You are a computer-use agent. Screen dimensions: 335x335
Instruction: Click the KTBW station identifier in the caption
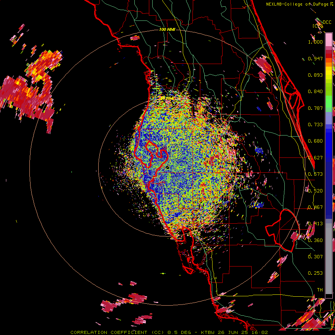(x=208, y=332)
